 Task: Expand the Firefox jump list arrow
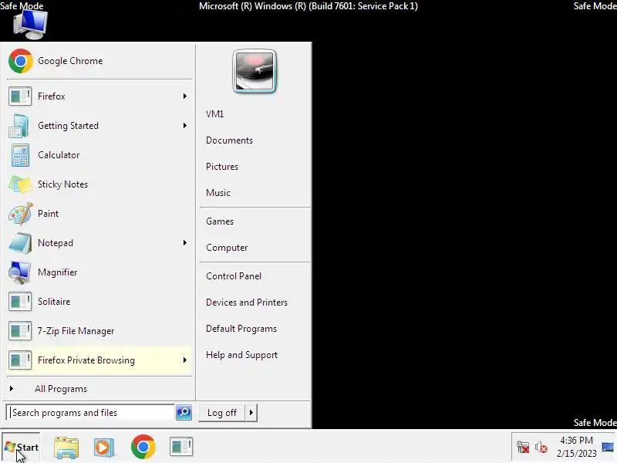185,96
